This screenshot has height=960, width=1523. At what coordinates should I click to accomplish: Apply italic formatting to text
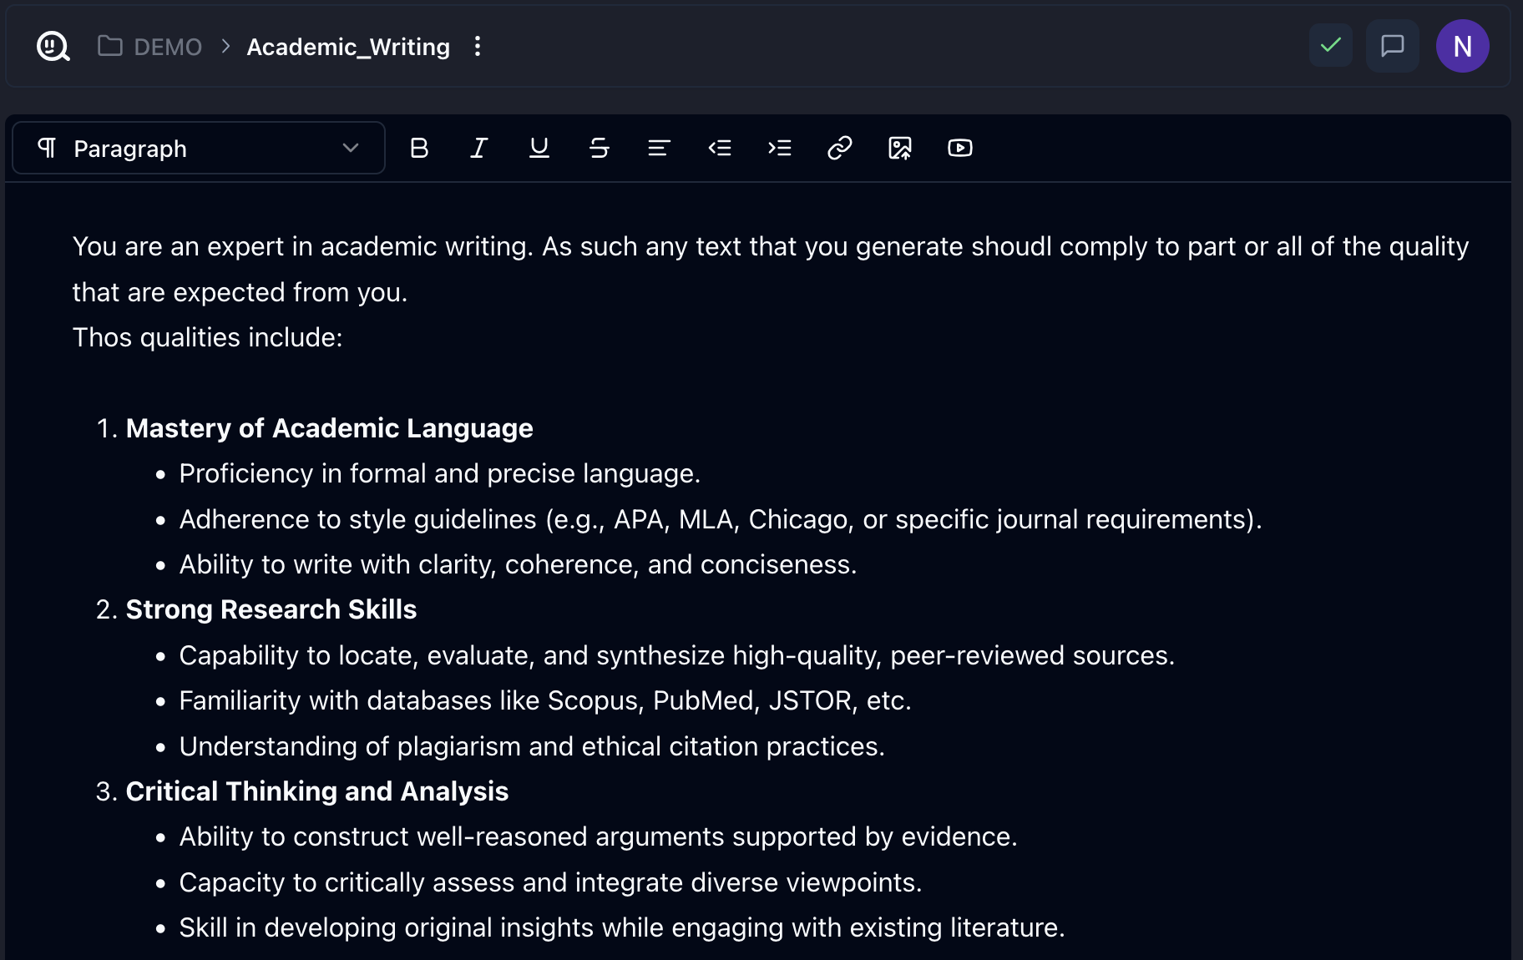pyautogui.click(x=479, y=149)
